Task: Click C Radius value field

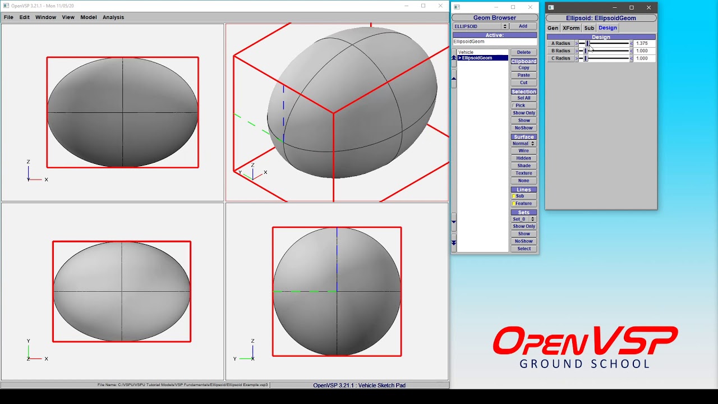Action: tap(645, 58)
